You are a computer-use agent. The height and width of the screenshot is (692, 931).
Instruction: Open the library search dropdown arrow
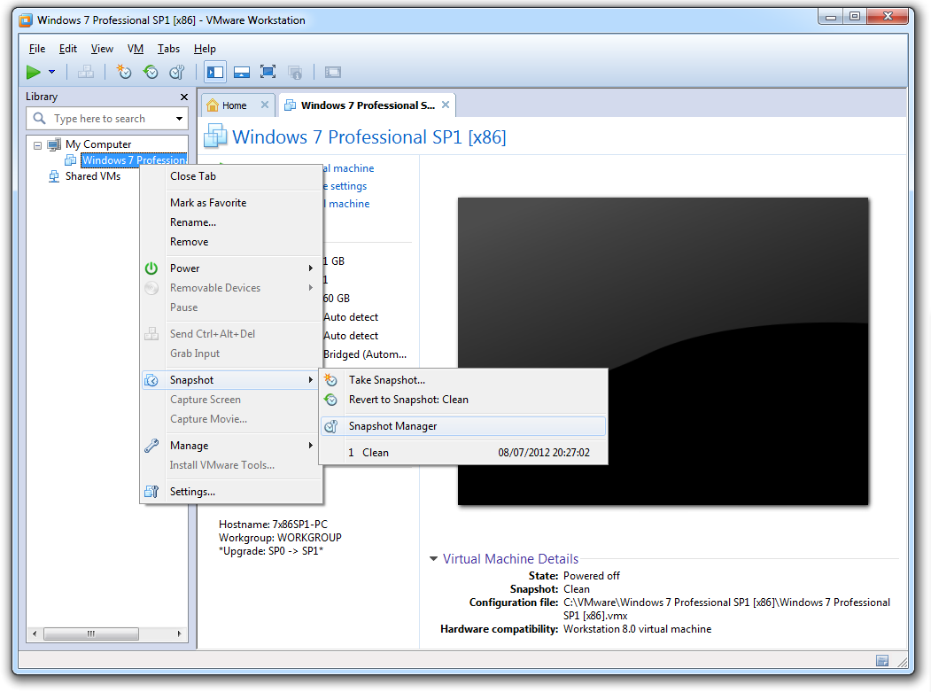coord(179,119)
